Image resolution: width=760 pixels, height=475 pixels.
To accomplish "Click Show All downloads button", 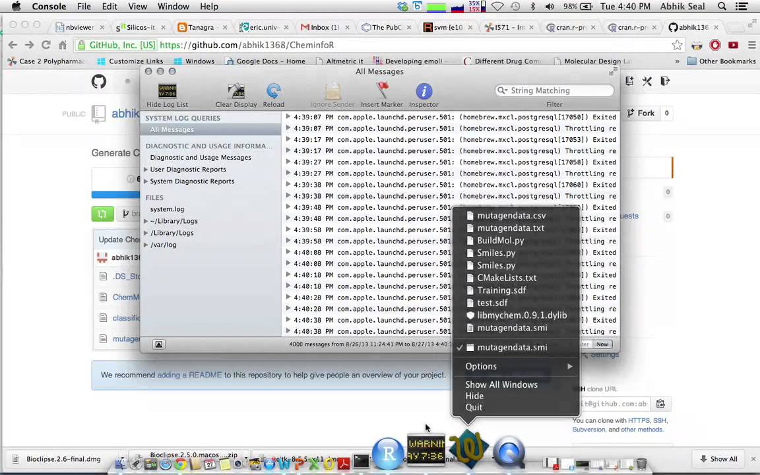I will coord(718,459).
